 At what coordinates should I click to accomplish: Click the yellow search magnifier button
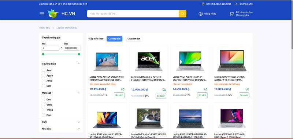pyautogui.click(x=182, y=13)
